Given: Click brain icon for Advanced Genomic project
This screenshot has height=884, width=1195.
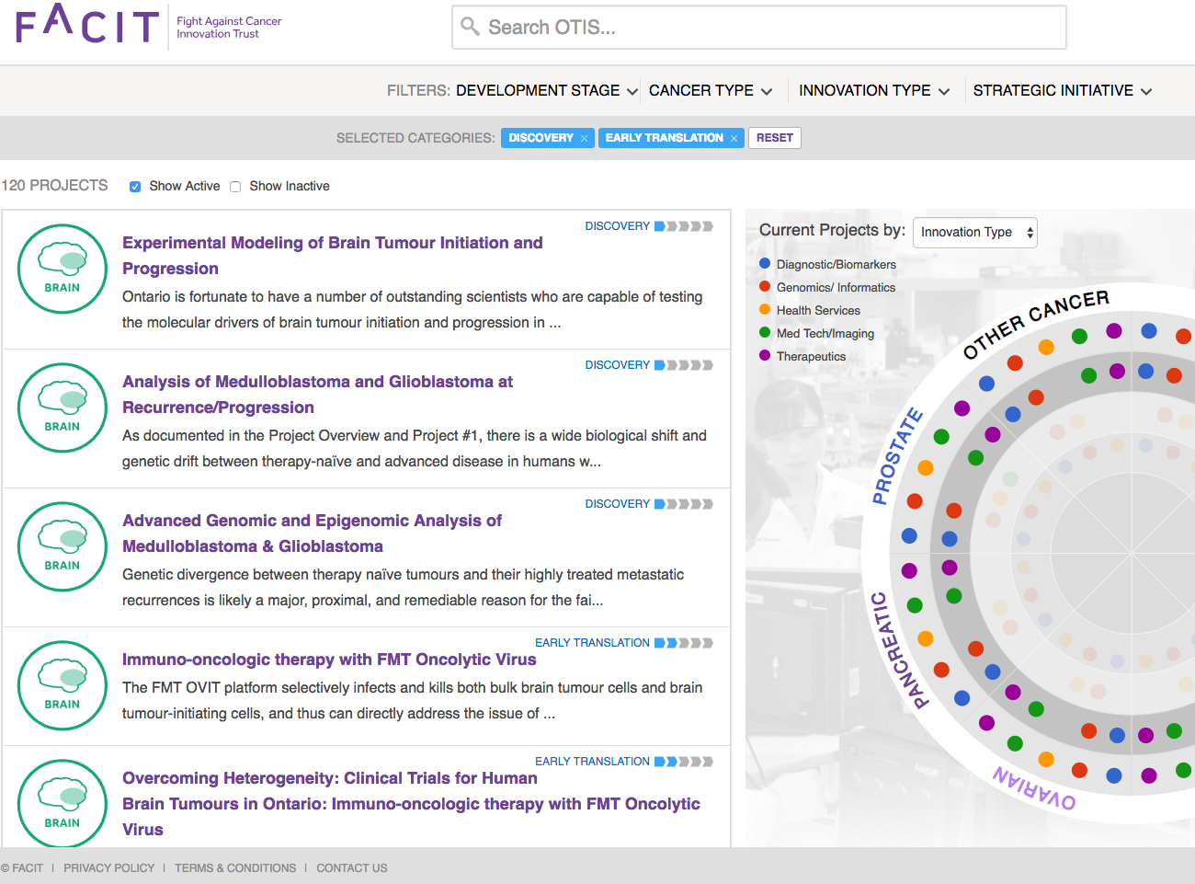Looking at the screenshot, I should [63, 546].
